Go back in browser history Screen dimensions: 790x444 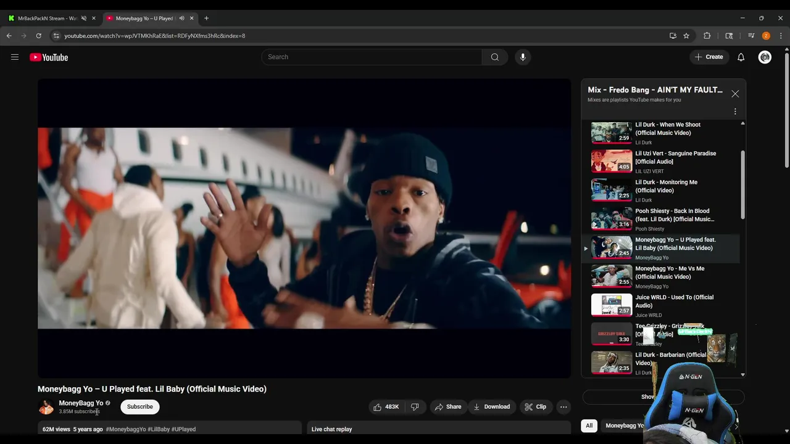pyautogui.click(x=9, y=36)
